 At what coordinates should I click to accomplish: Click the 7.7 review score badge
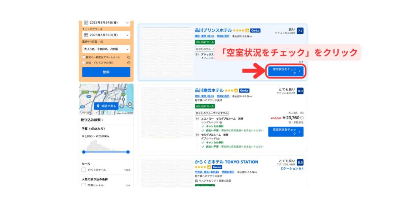[300, 31]
